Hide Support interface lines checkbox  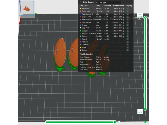[128, 34]
